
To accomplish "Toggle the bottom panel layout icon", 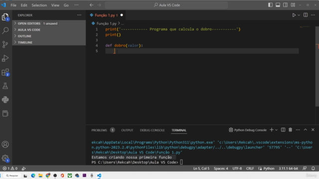I will pos(278,5).
